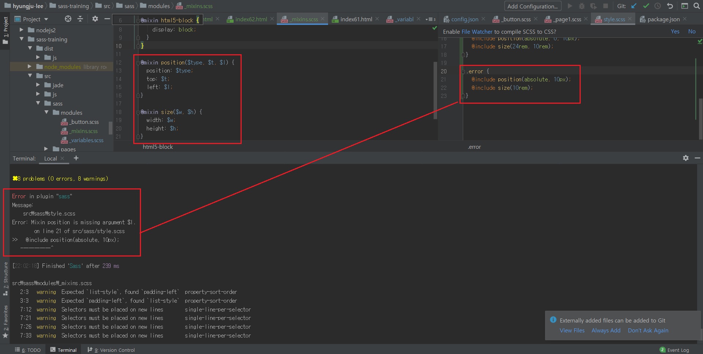Open the Git history clock icon

[x=658, y=6]
